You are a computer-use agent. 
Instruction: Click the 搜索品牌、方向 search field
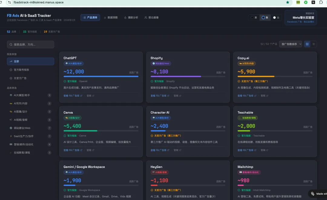point(31,44)
